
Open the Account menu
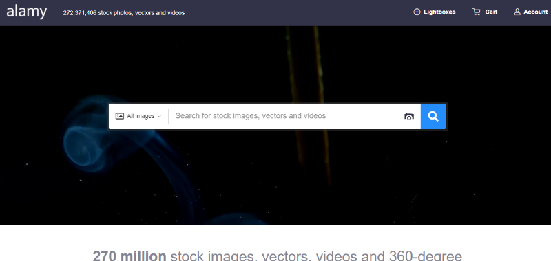coord(531,12)
